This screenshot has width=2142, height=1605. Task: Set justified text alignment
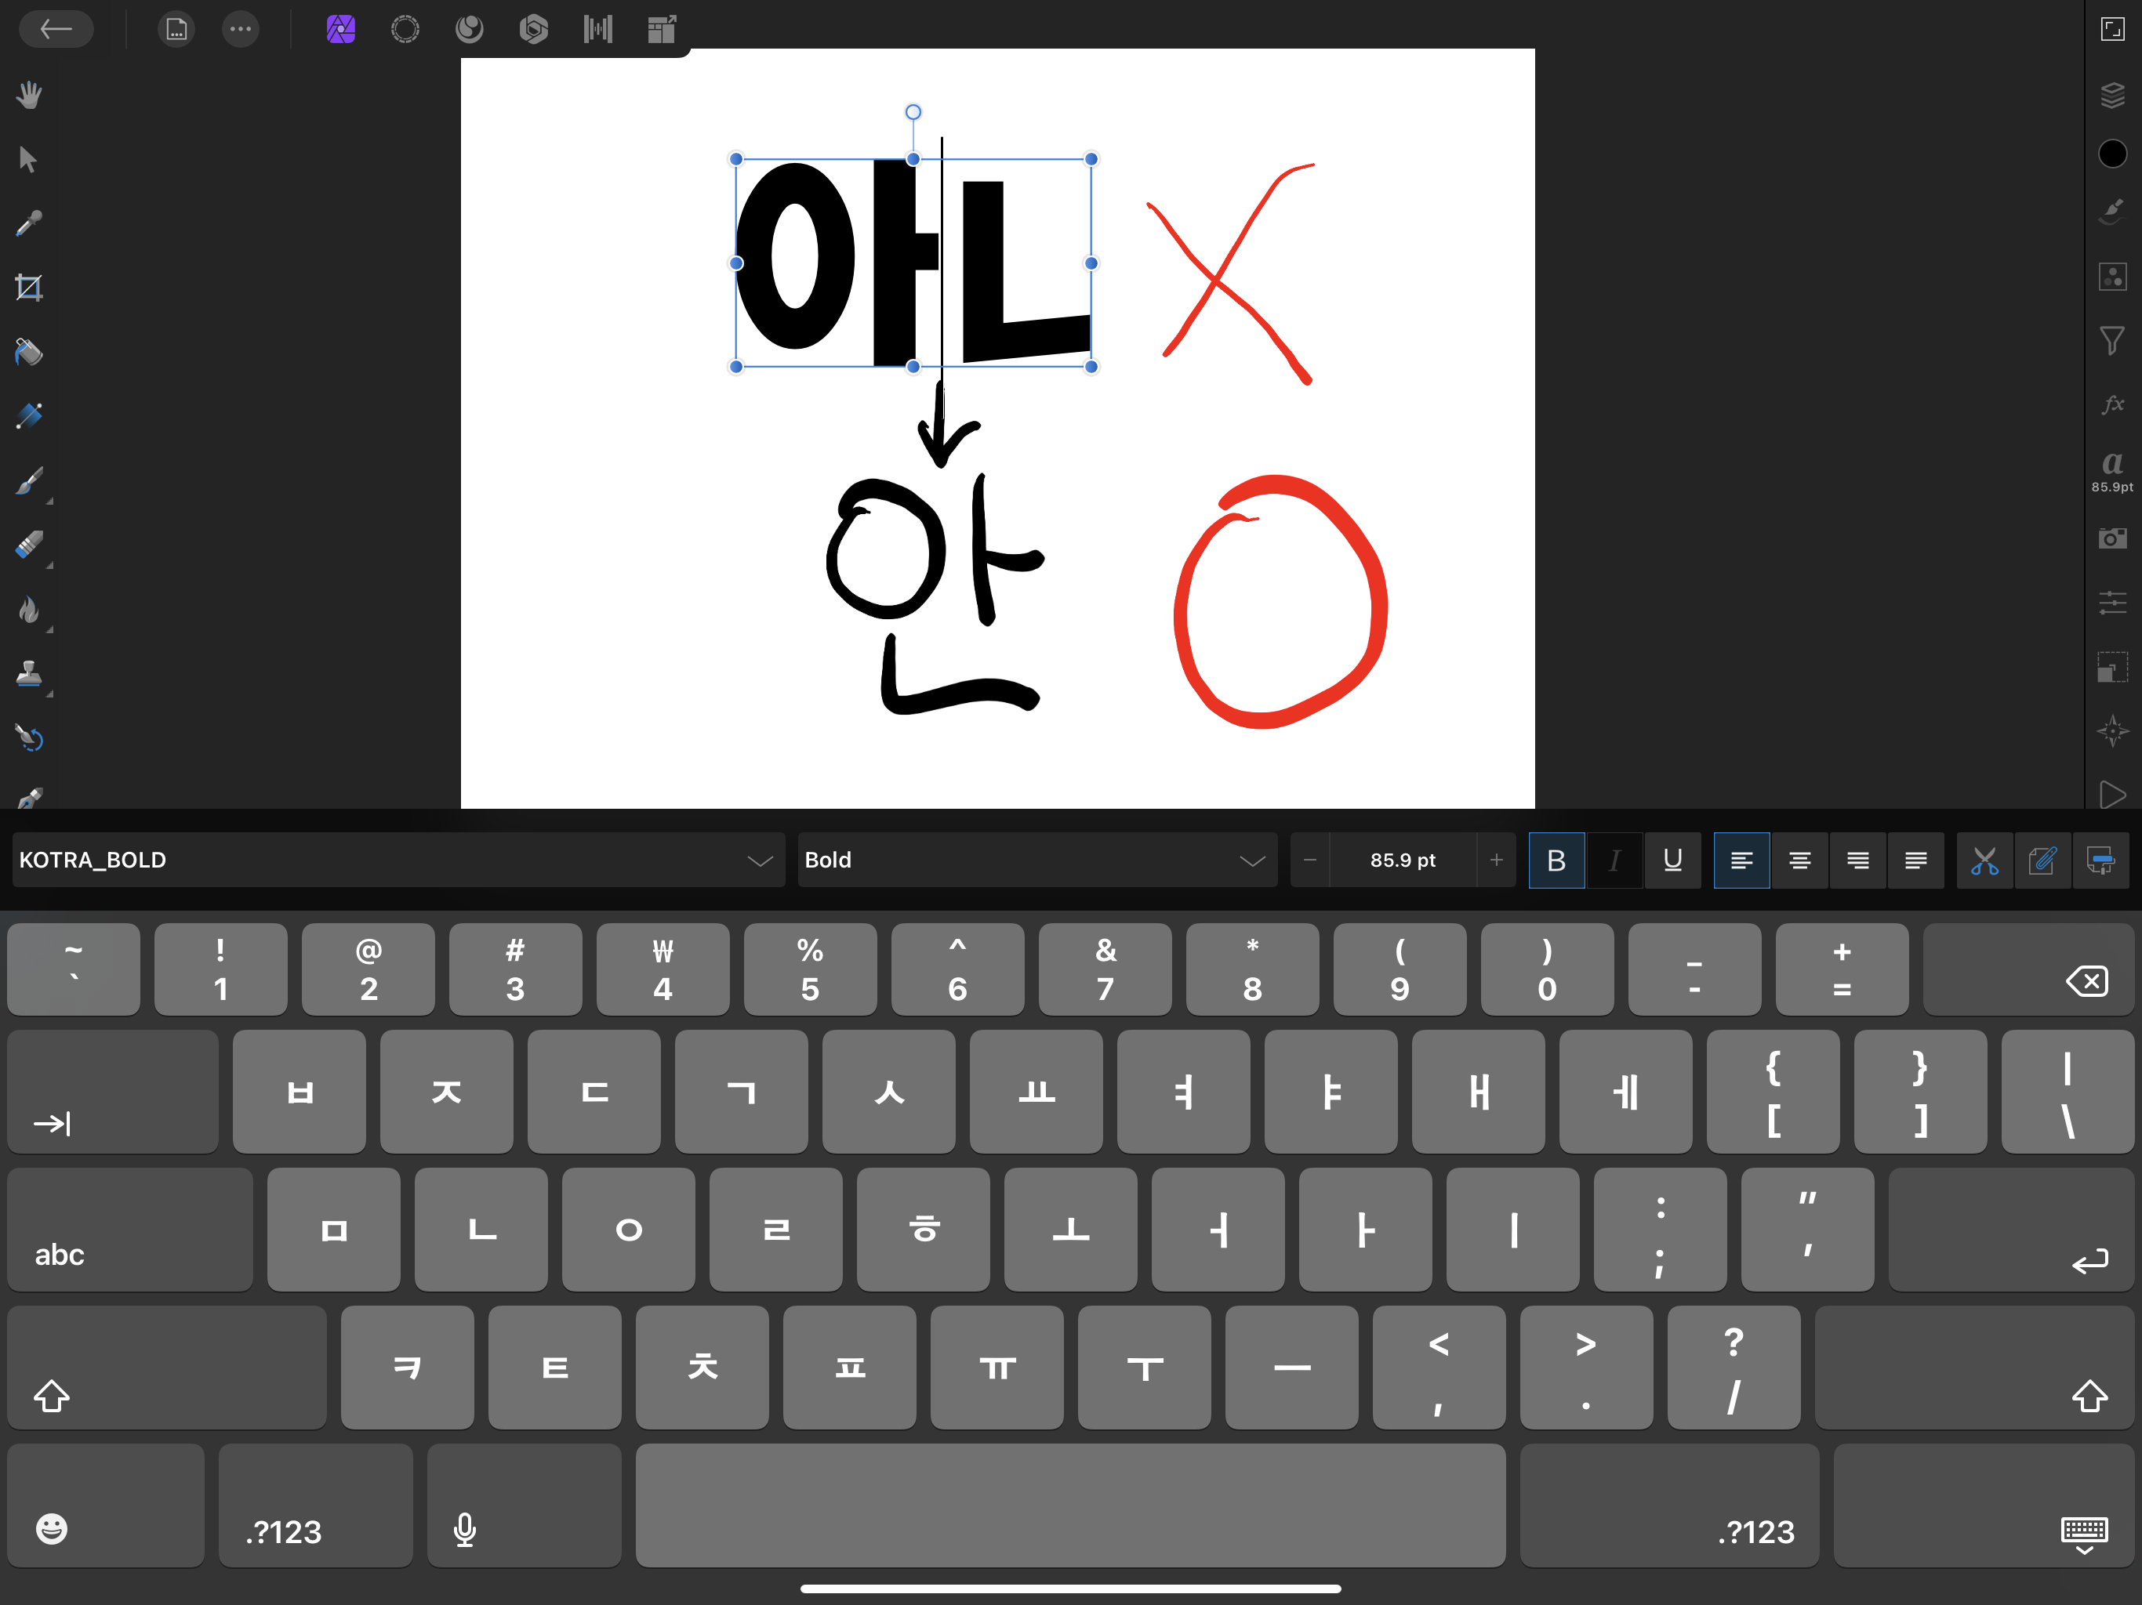click(1915, 860)
